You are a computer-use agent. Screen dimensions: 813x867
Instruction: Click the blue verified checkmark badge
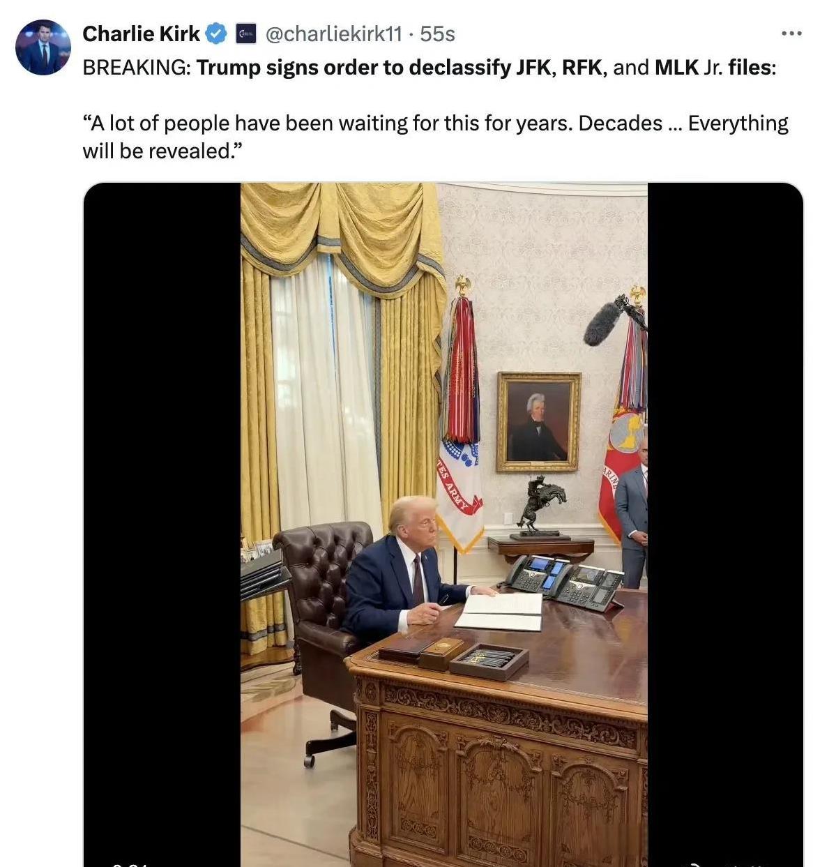(x=218, y=33)
